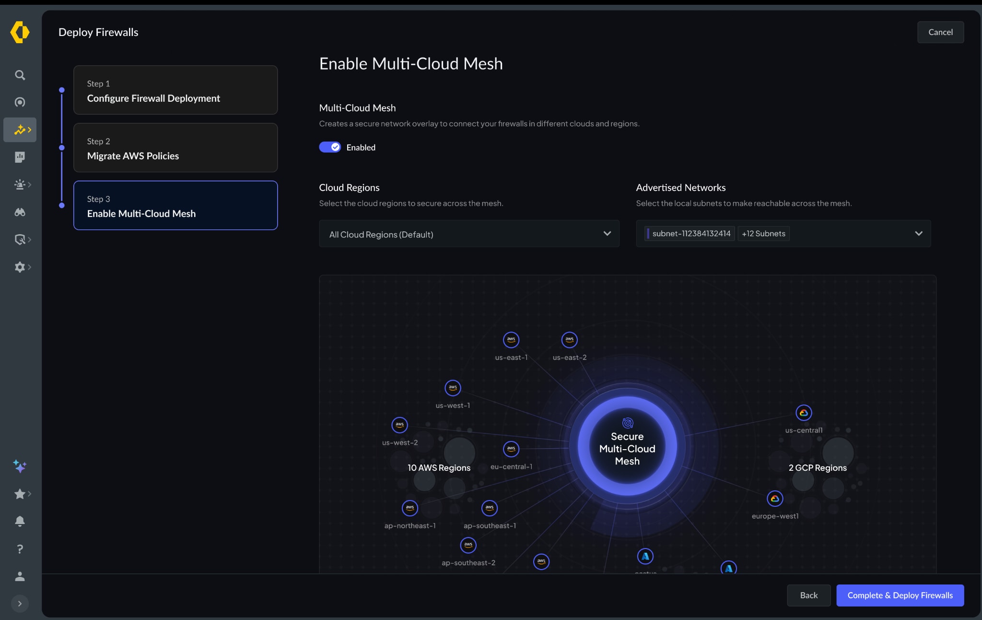Screen dimensions: 982x620
Task: Expand the star favorites submenu chevron
Action: pyautogui.click(x=30, y=494)
